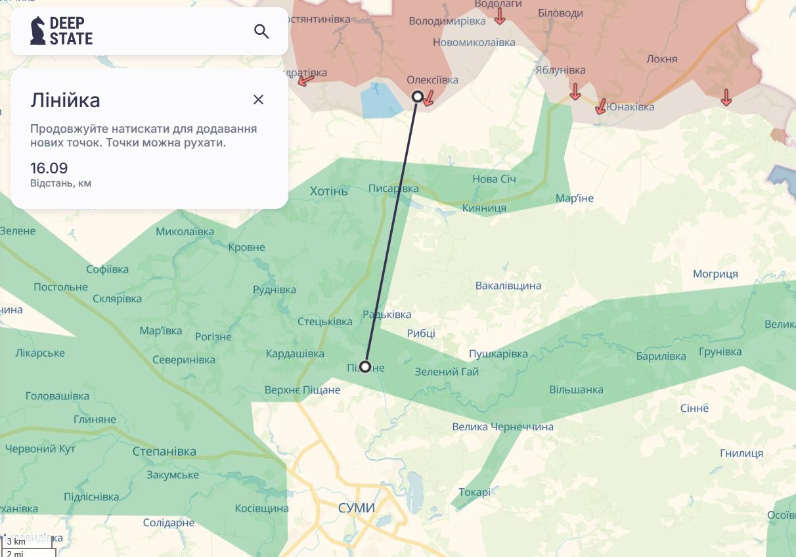Click the СУМИ city label
The height and width of the screenshot is (557, 796).
[x=356, y=508]
